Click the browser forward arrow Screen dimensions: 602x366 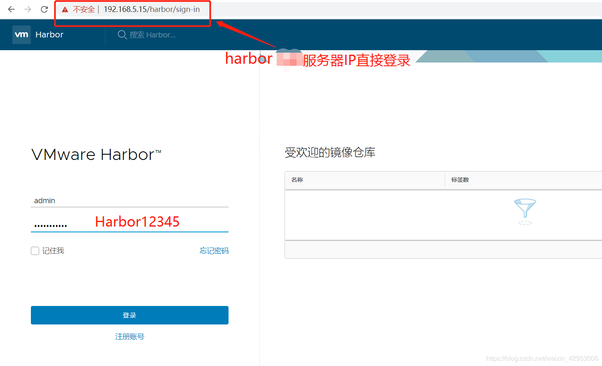pos(28,9)
